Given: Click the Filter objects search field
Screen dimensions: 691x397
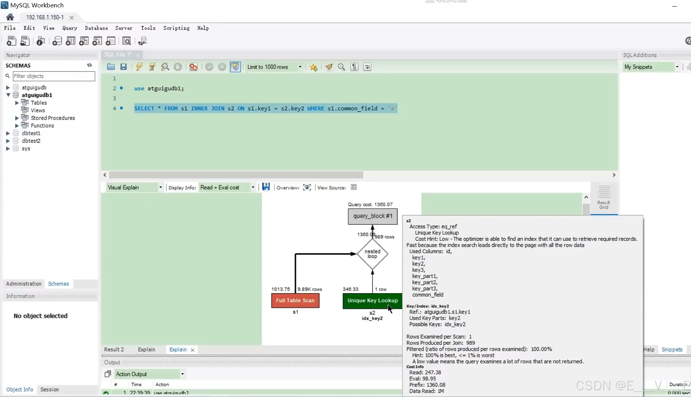Looking at the screenshot, I should pyautogui.click(x=54, y=76).
